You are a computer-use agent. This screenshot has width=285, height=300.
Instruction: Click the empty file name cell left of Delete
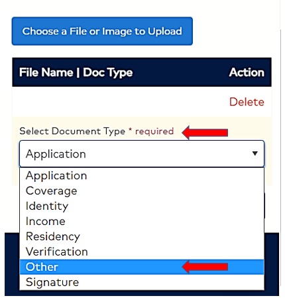pyautogui.click(x=121, y=102)
